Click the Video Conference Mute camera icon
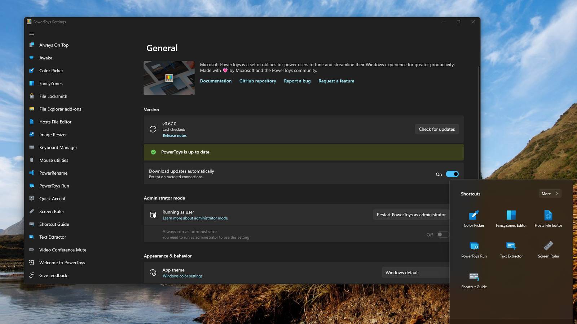This screenshot has height=324, width=577. coord(32,249)
